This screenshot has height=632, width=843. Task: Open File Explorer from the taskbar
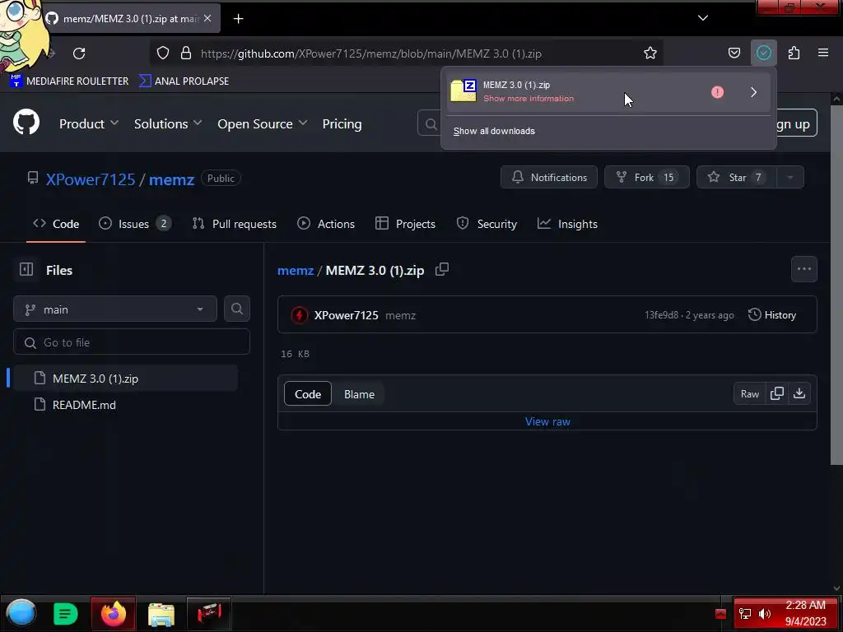coord(161,614)
